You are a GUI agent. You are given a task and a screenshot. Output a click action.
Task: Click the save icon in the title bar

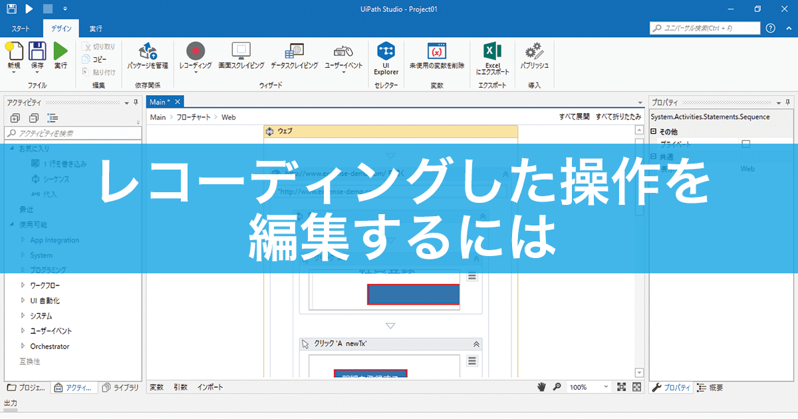[x=12, y=9]
